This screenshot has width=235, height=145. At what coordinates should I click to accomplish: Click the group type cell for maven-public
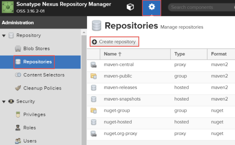click(x=181, y=76)
